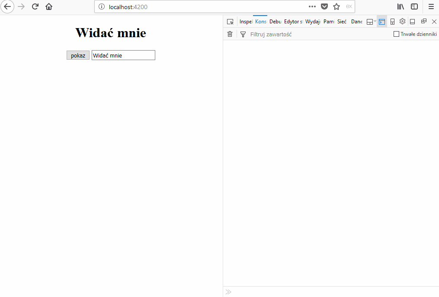Image resolution: width=439 pixels, height=297 pixels.
Task: Toggle responsive design mode icon
Action: pos(392,22)
